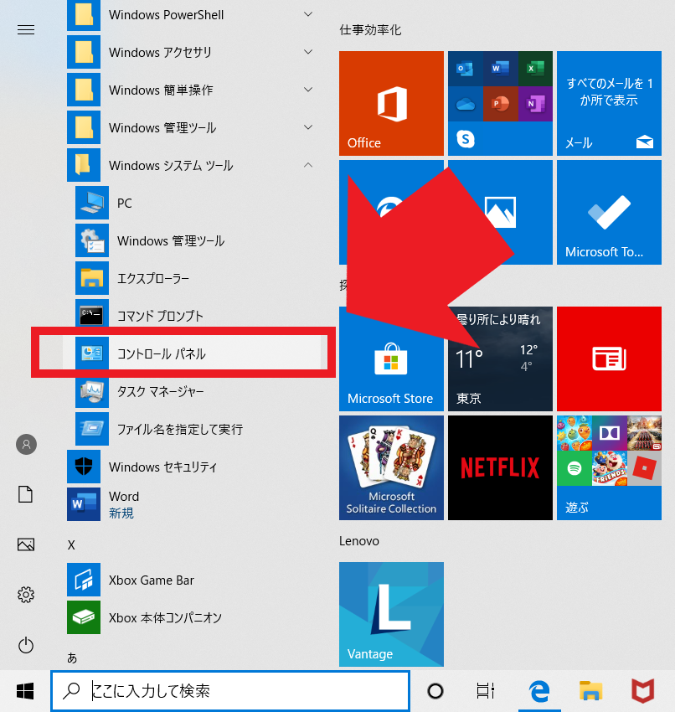Open the Mail tile
Viewport: 675px width, 712px height.
[x=609, y=103]
